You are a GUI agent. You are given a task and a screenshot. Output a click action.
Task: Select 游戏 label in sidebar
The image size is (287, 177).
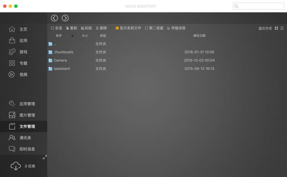tap(23, 52)
